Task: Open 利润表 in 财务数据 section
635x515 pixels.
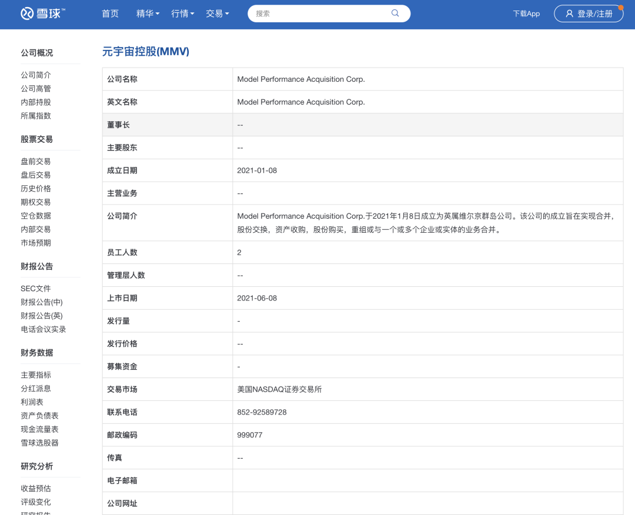Action: click(32, 402)
